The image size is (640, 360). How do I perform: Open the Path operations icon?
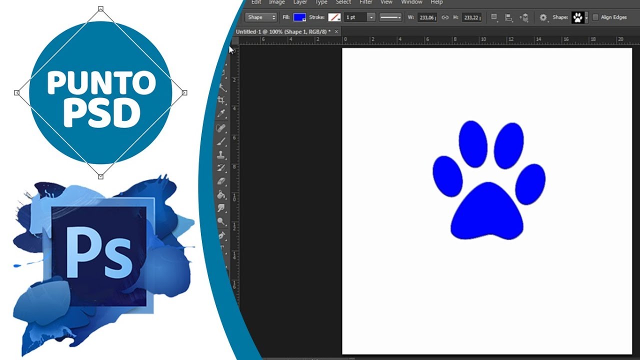(x=494, y=17)
